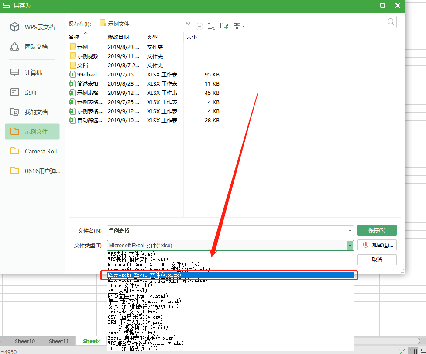
Task: Choose 网页文件(*.htm; *.html) type
Action: click(230, 296)
